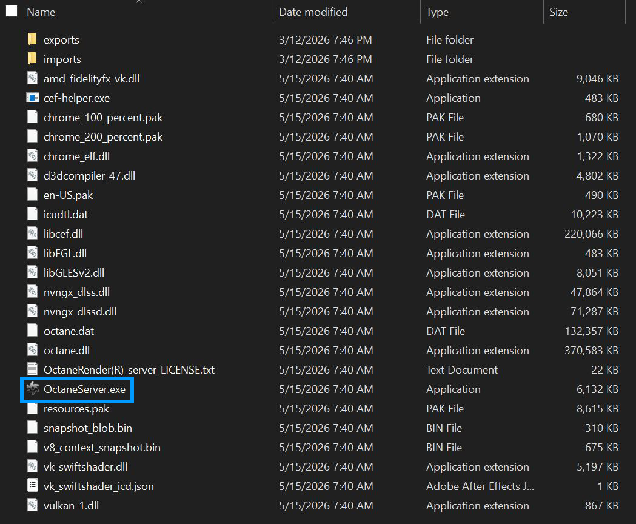Sort by the Type column header
This screenshot has height=524, width=636.
click(x=437, y=12)
